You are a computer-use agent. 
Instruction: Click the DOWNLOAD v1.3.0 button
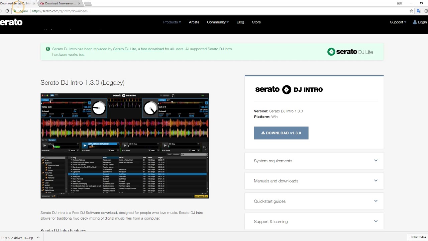[x=281, y=133]
